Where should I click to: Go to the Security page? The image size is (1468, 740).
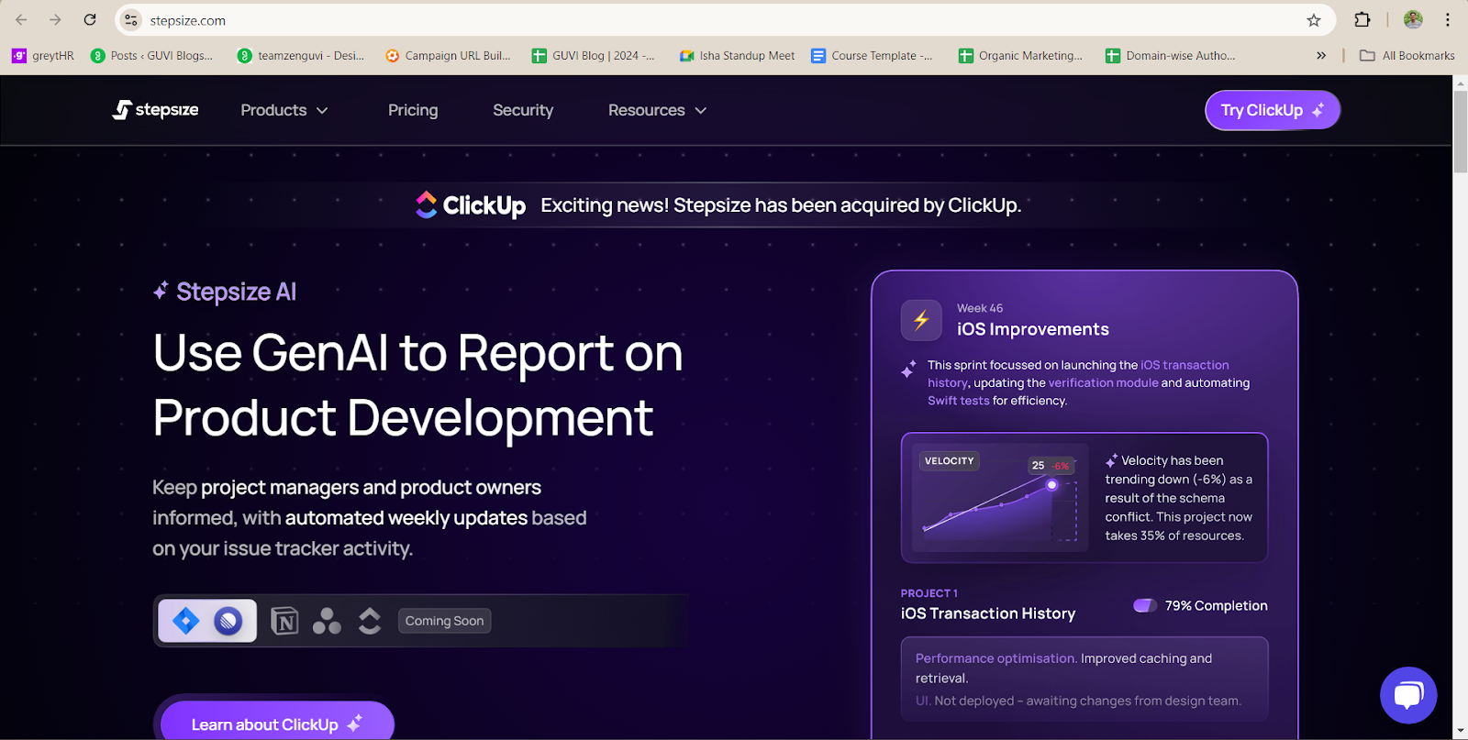click(523, 110)
